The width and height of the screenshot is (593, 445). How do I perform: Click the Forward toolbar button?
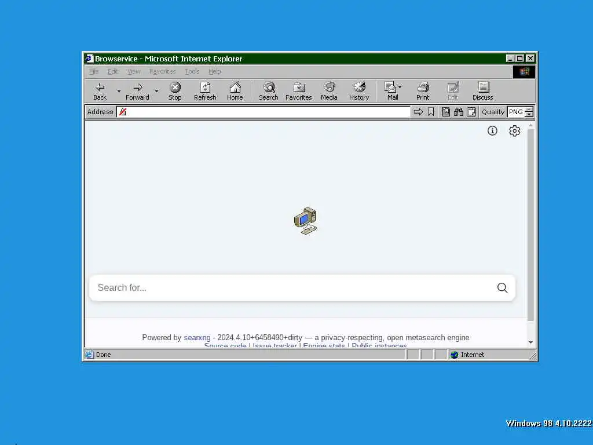point(137,91)
